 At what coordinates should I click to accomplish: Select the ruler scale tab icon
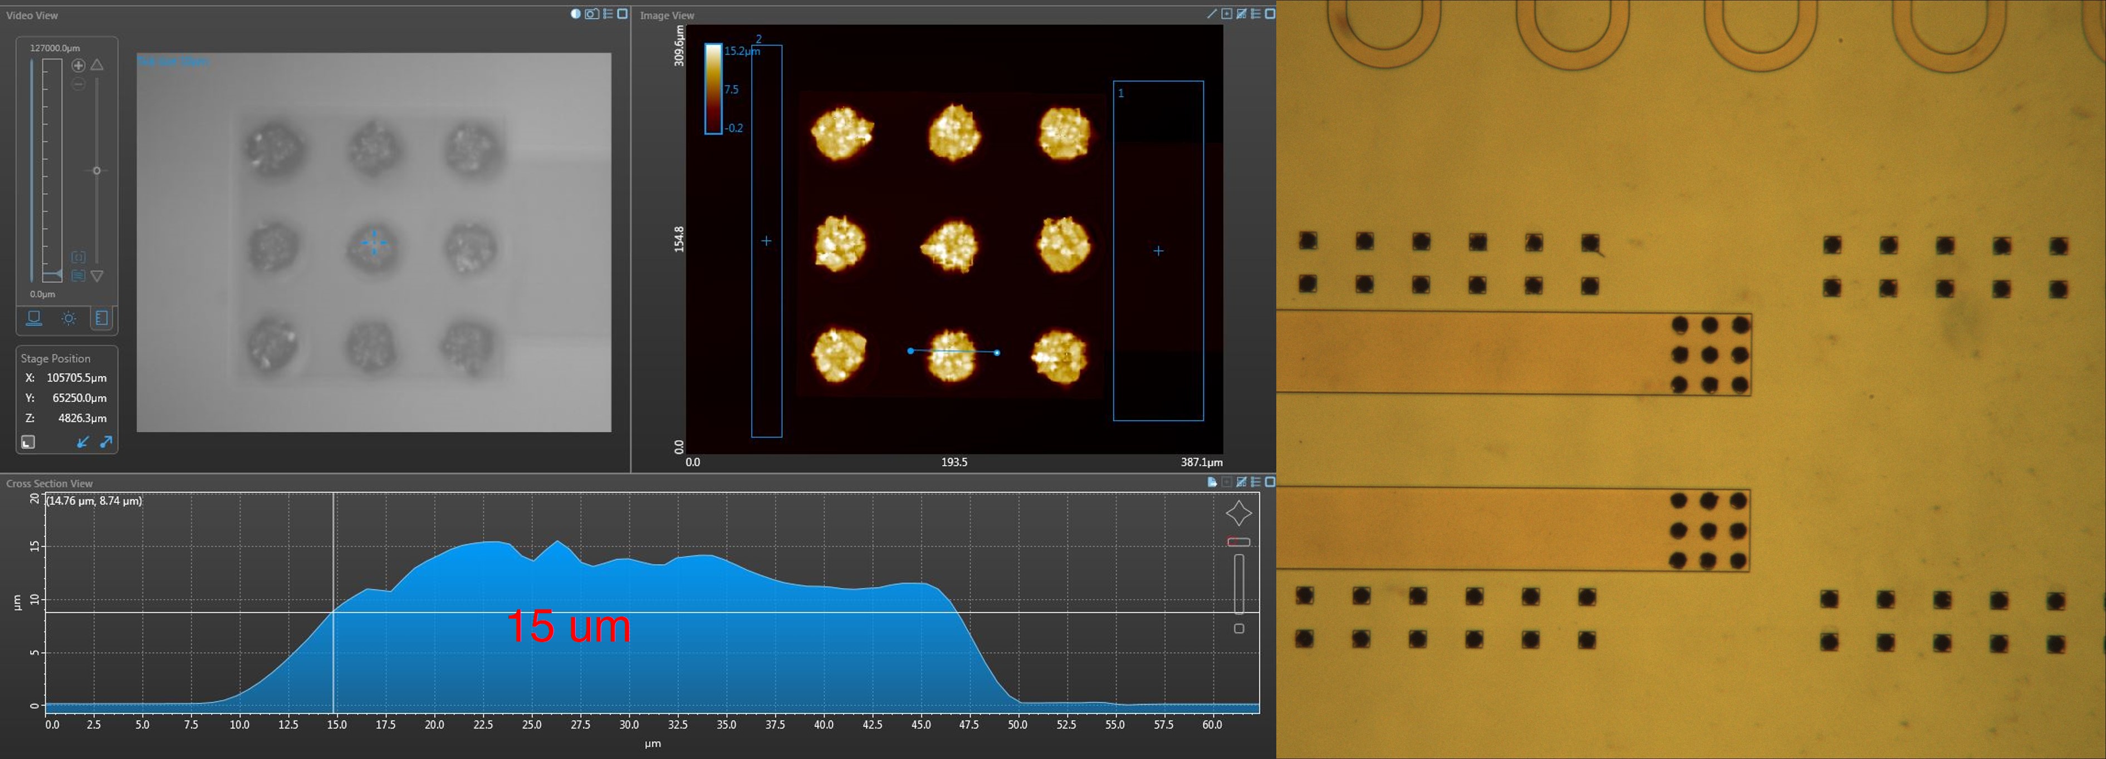(x=101, y=318)
